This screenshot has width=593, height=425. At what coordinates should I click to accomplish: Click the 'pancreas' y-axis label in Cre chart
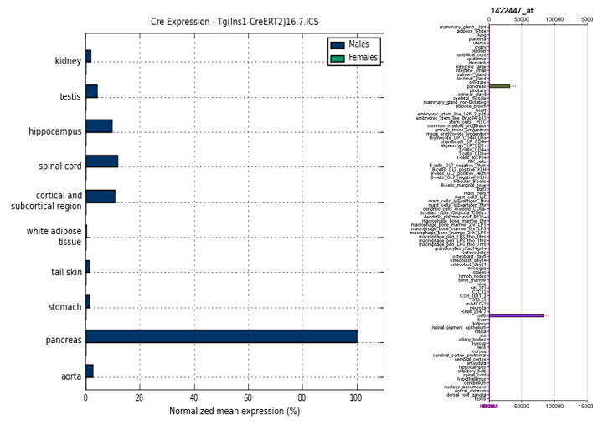(x=64, y=340)
